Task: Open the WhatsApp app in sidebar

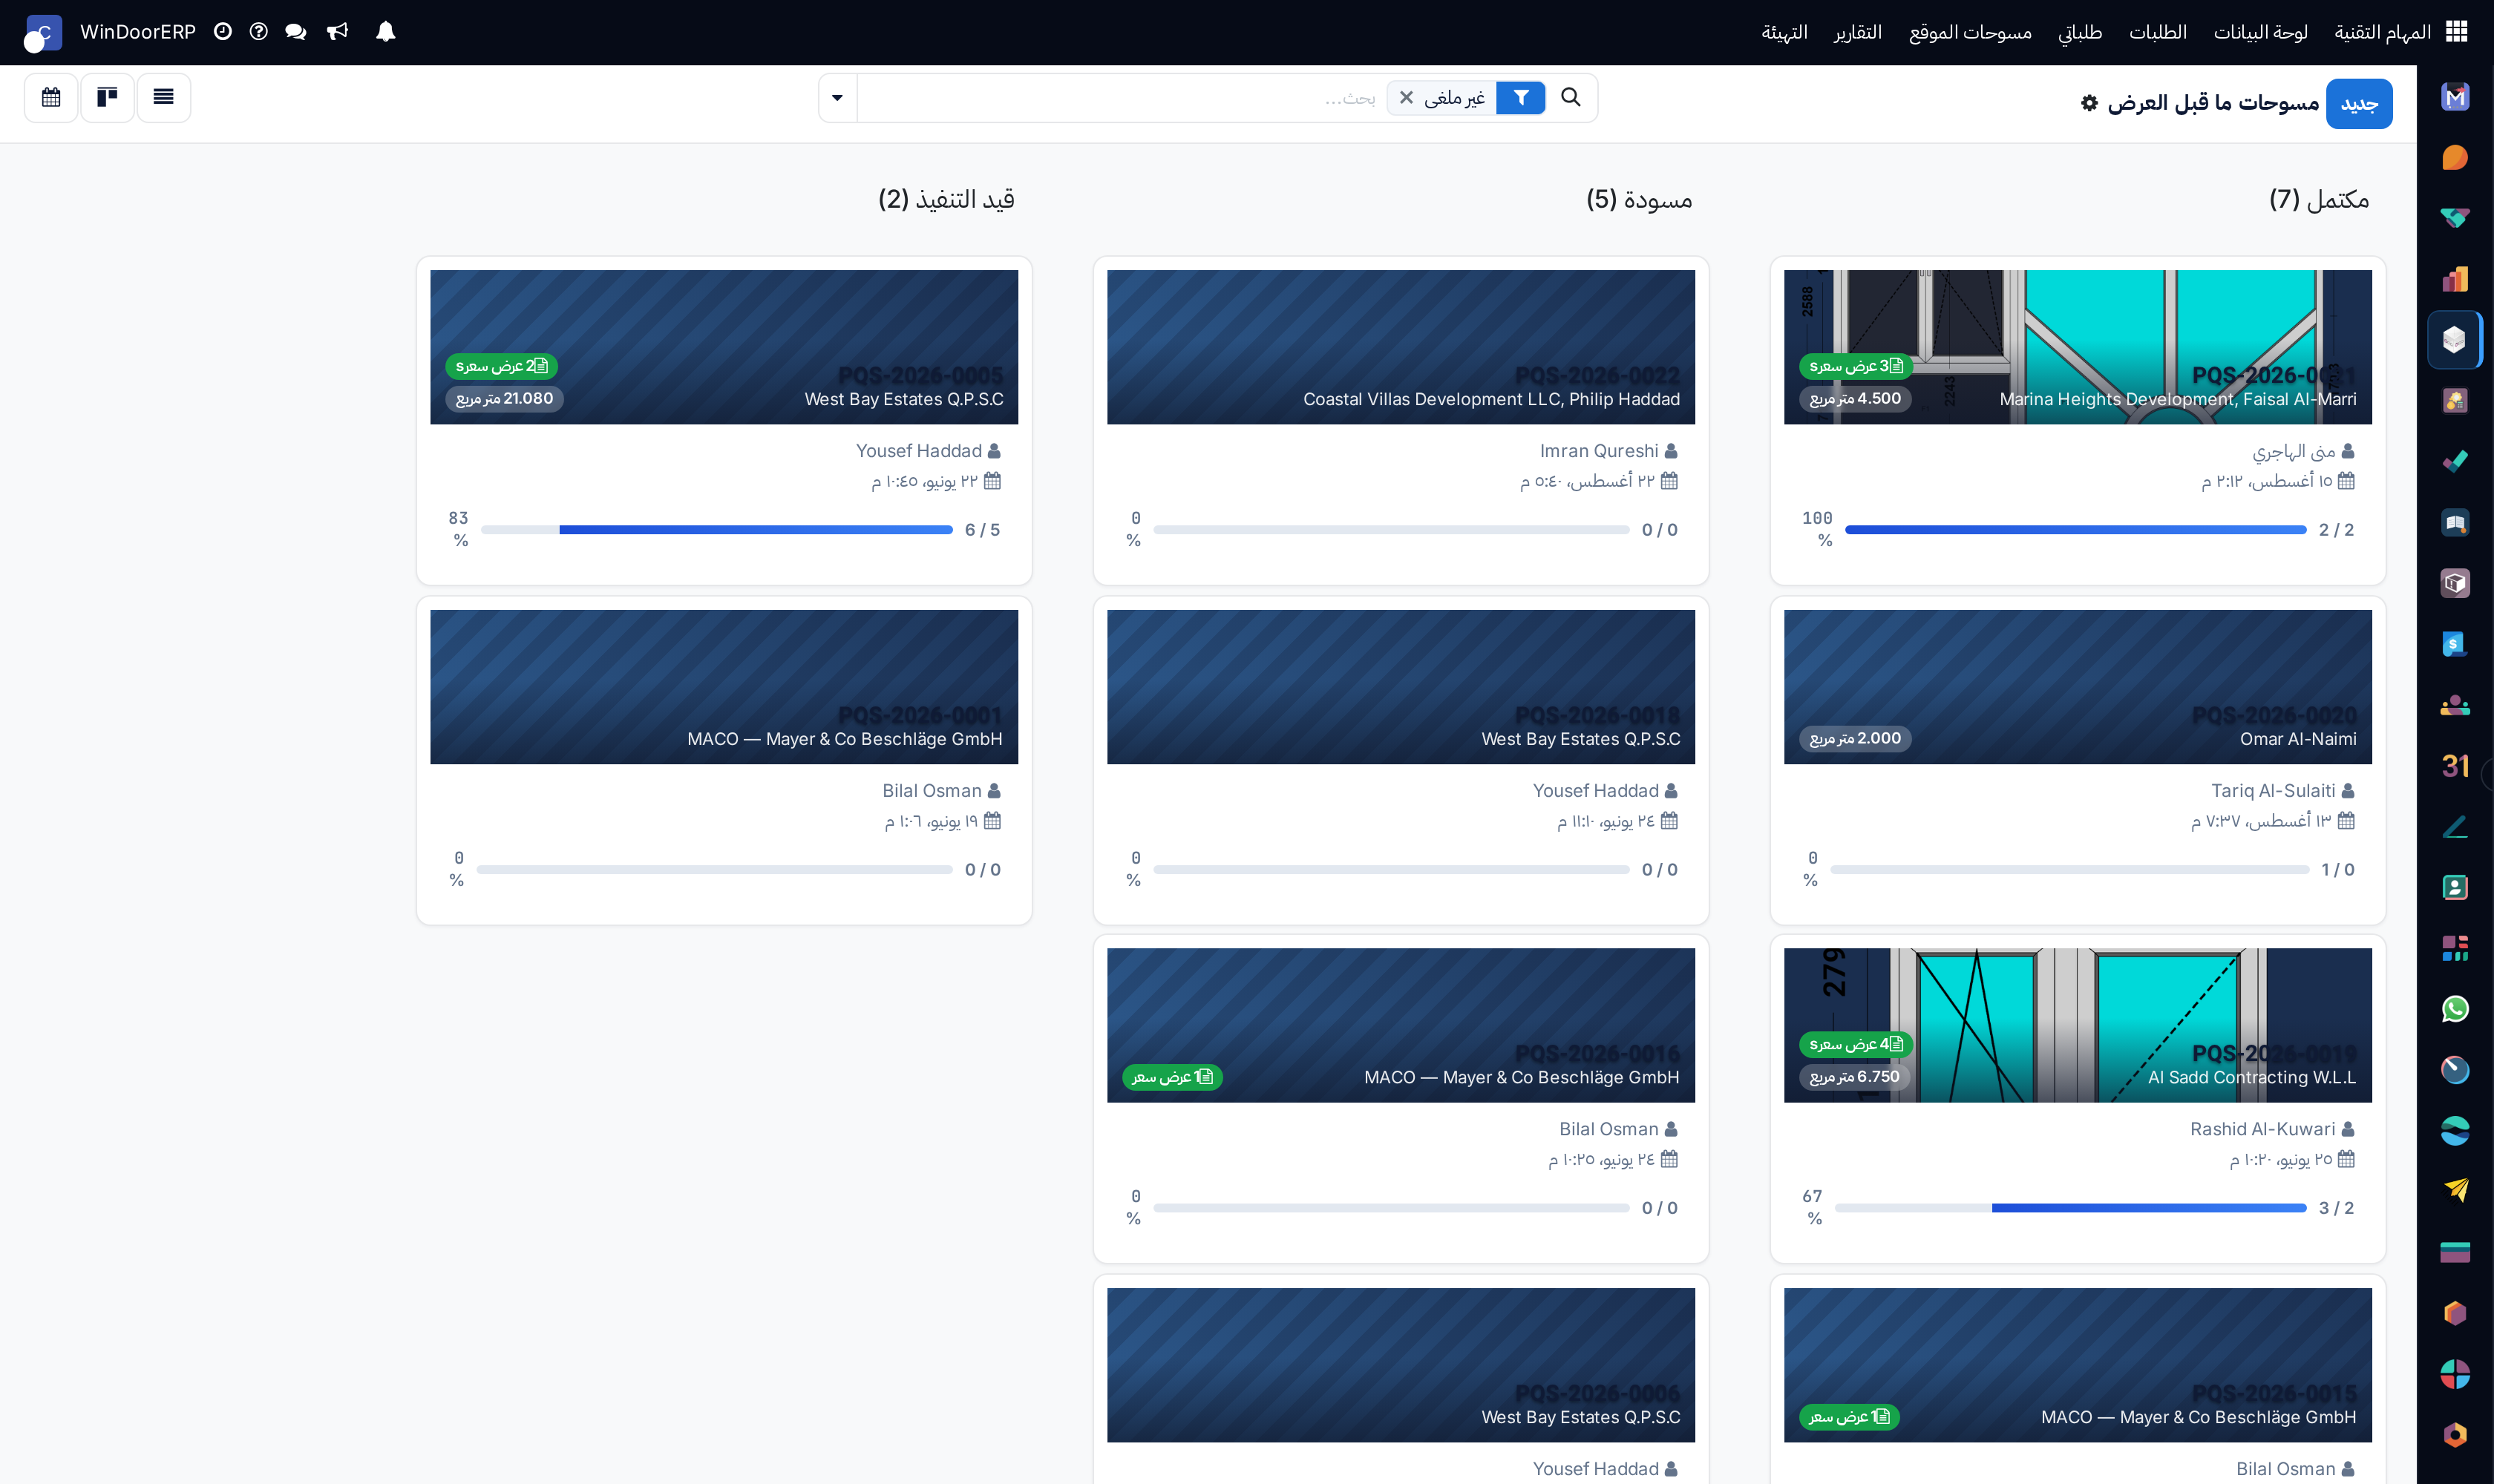Action: [x=2455, y=1009]
